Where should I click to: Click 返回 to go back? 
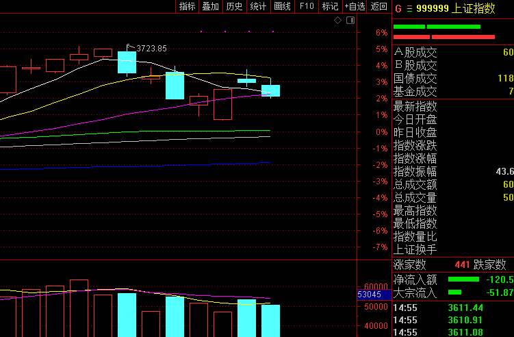pos(379,6)
